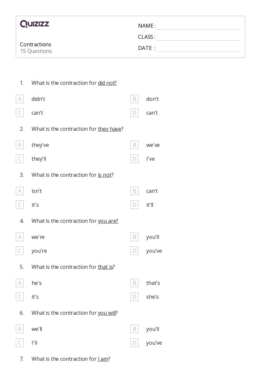
Task: Click the underlined phrase they have
Action: pos(110,129)
